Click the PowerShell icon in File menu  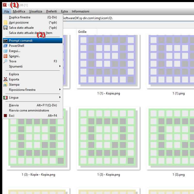pos(5,46)
